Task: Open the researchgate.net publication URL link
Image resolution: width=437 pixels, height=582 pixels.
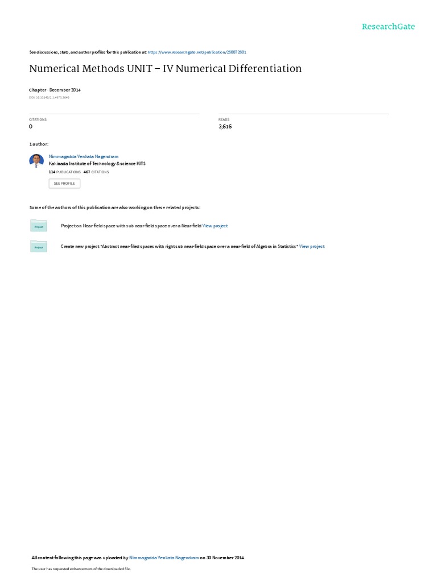Action: tap(197, 52)
